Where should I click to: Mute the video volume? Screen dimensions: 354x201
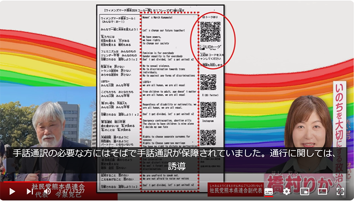[x=47, y=192]
